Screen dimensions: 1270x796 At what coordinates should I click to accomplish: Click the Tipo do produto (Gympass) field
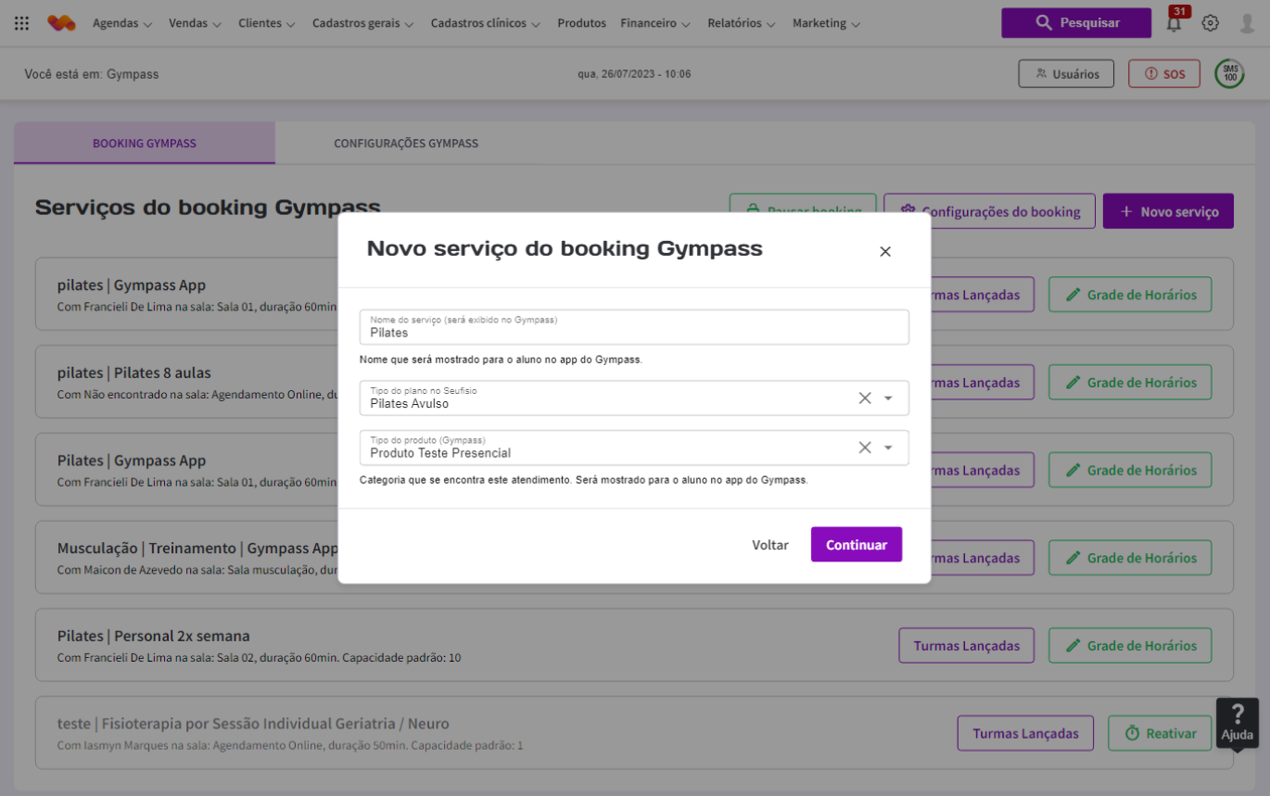click(634, 448)
